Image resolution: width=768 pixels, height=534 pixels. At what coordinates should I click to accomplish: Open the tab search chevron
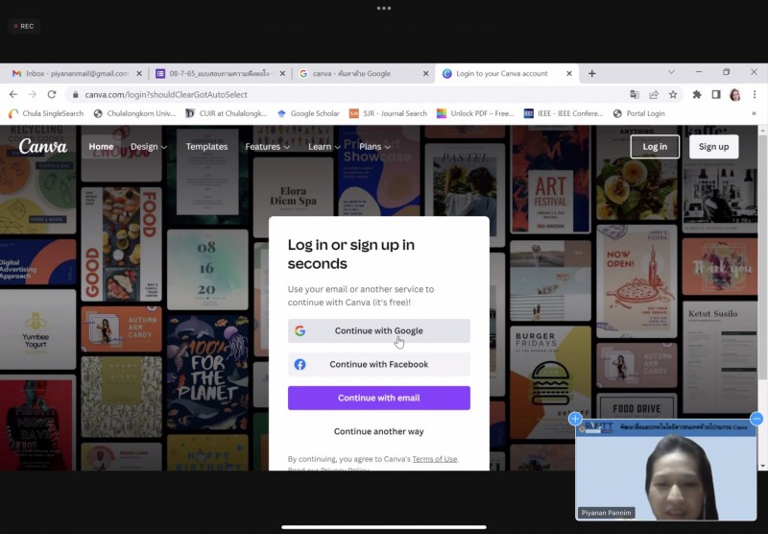tap(671, 72)
